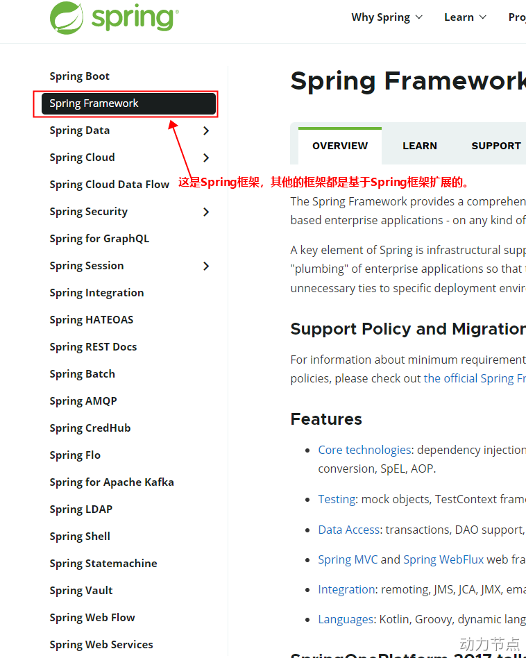526x658 pixels.
Task: Open Spring AMQP
Action: pyautogui.click(x=83, y=401)
